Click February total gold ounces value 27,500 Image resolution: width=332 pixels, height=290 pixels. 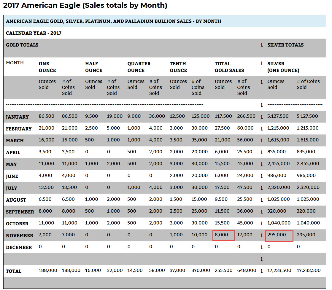click(x=222, y=128)
